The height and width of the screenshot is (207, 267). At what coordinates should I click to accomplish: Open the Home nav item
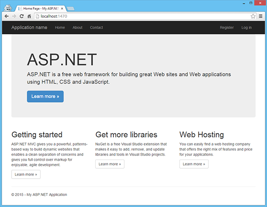[x=60, y=28]
